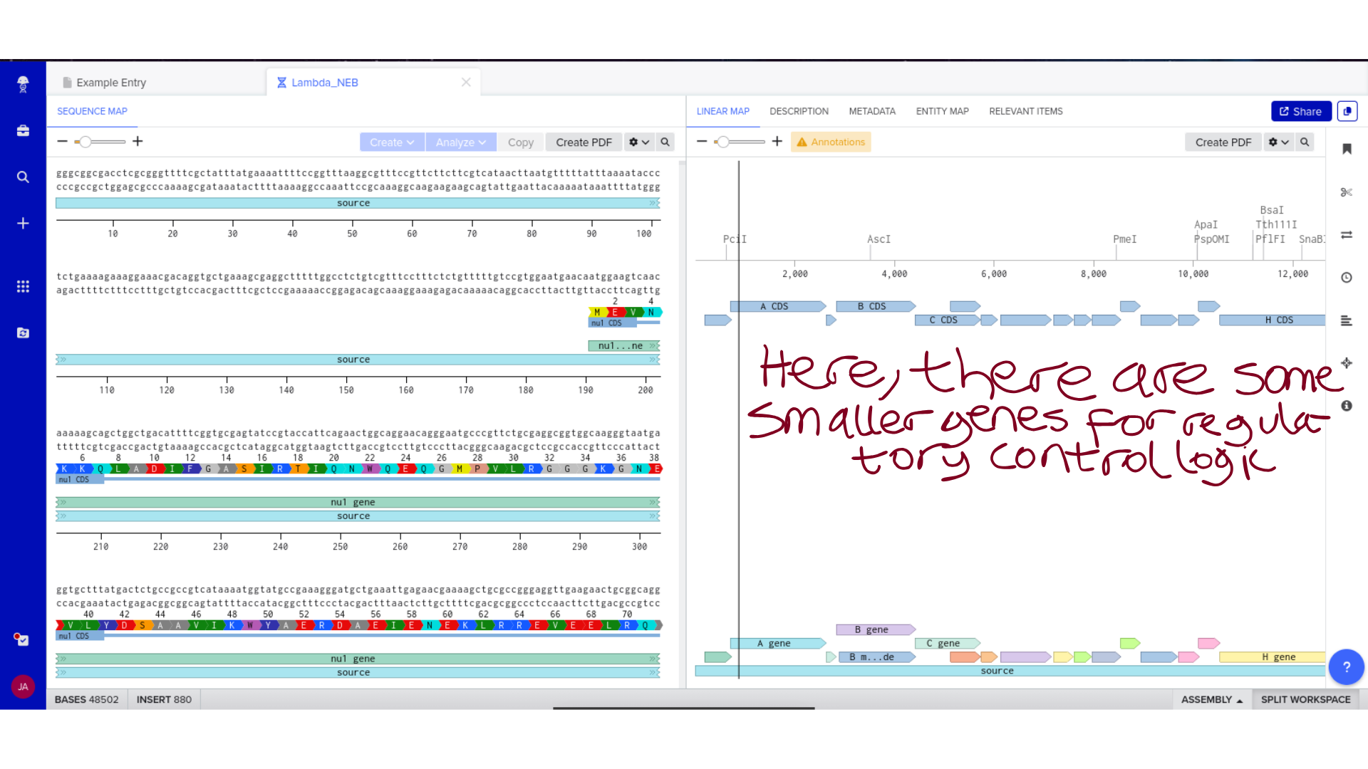Click the Share button
Viewport: 1368px width, 769px height.
(1300, 111)
